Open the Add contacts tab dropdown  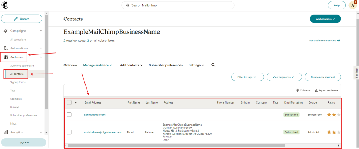(x=131, y=65)
